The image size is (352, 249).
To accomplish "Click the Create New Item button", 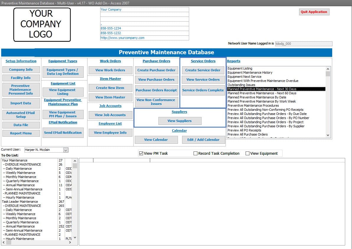I will [x=110, y=88].
